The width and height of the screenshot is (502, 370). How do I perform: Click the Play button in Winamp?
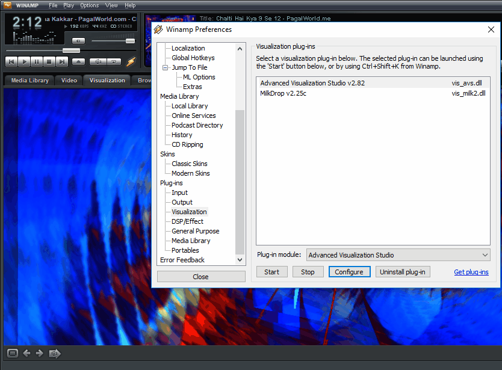(x=24, y=62)
